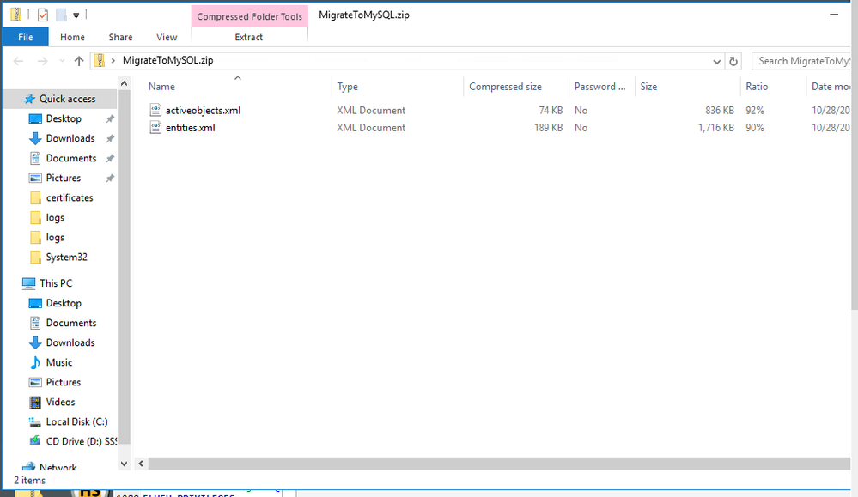Go back with the Back arrow

(x=18, y=61)
